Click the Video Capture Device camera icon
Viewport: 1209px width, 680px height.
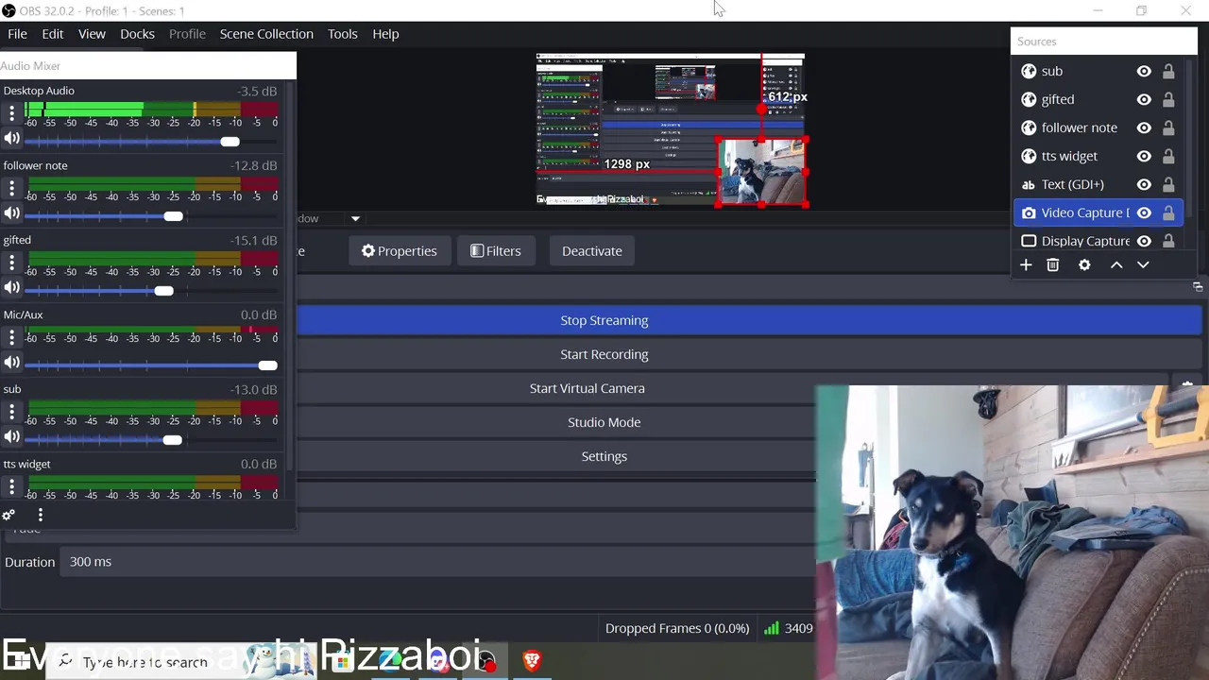click(x=1029, y=212)
